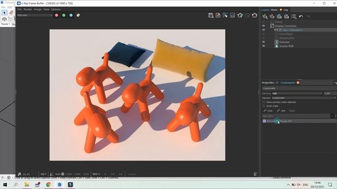Open Windows Start menu

coord(5,184)
